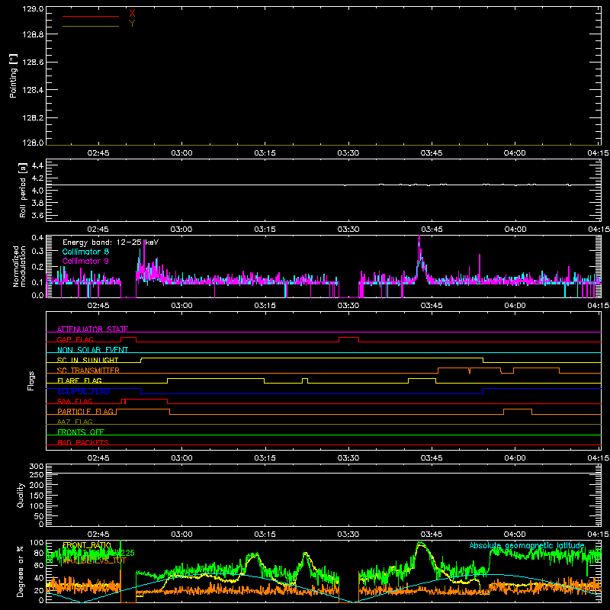This screenshot has height=610, width=610.
Task: Click the small FLARE_FLAG pulse near 03:22
Action: point(305,379)
